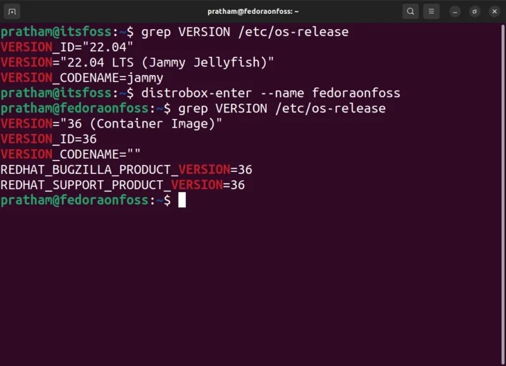Click the VERSION_CODENAME=jammy output text
This screenshot has height=366, width=506.
[x=82, y=77]
